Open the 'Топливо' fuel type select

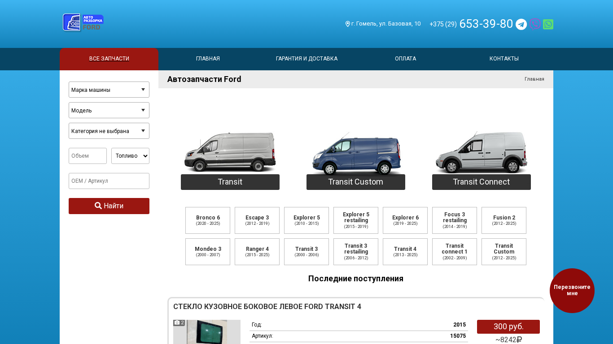130,156
